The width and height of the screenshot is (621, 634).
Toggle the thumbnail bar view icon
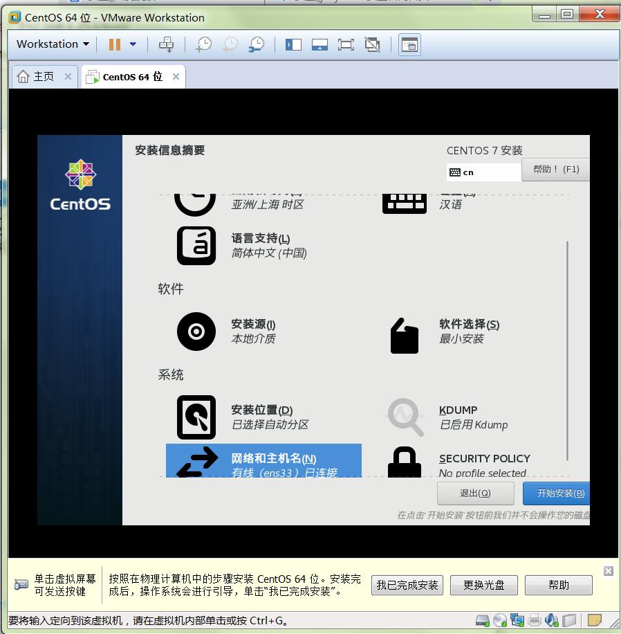pos(319,44)
